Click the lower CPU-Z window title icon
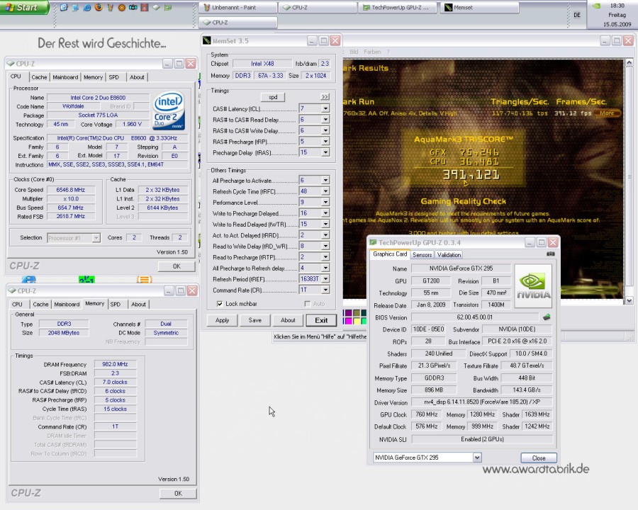The width and height of the screenshot is (638, 510). coord(12,291)
